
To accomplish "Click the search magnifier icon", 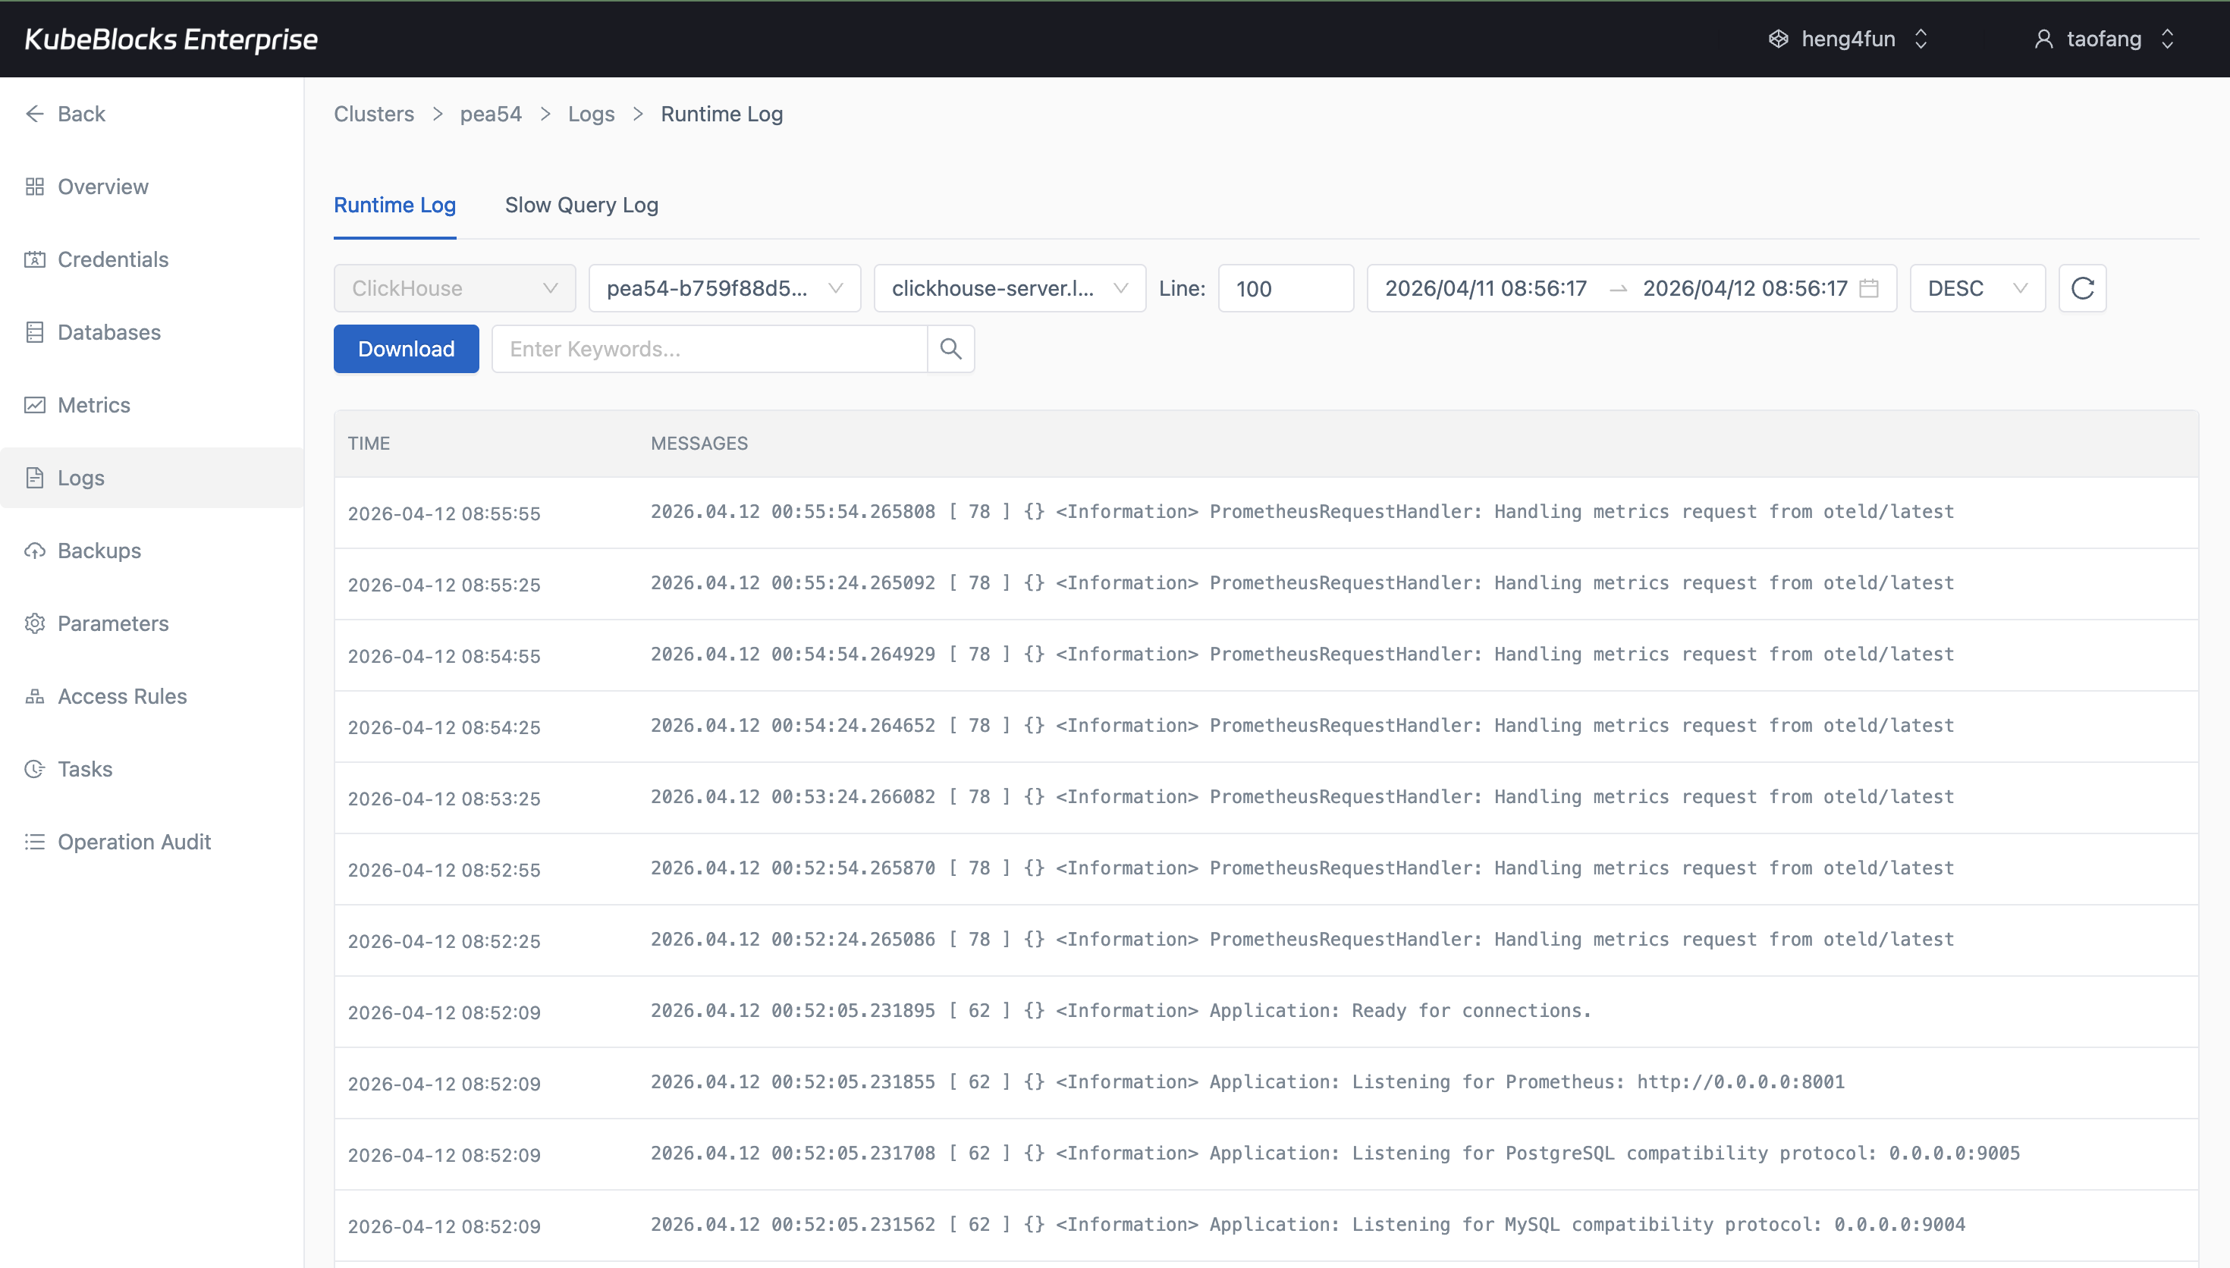I will click(950, 348).
